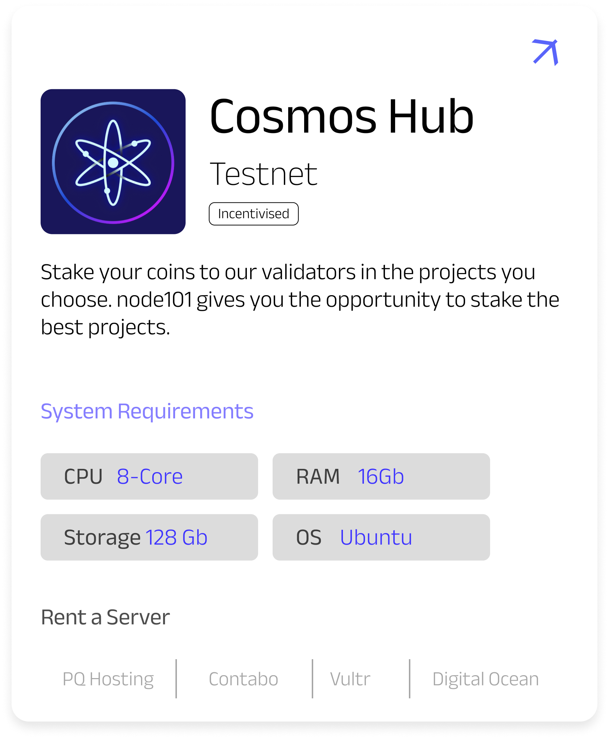Click the Rent a Server heading
The image size is (609, 739).
pos(105,617)
